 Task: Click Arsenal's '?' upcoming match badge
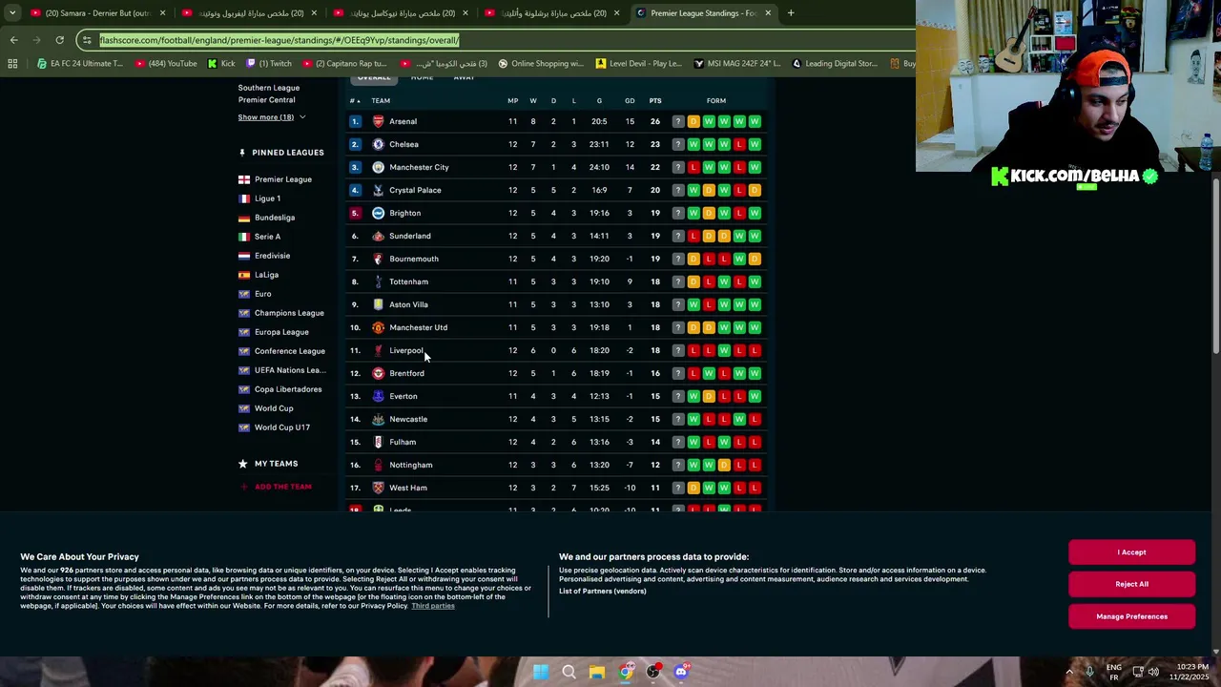coord(678,121)
